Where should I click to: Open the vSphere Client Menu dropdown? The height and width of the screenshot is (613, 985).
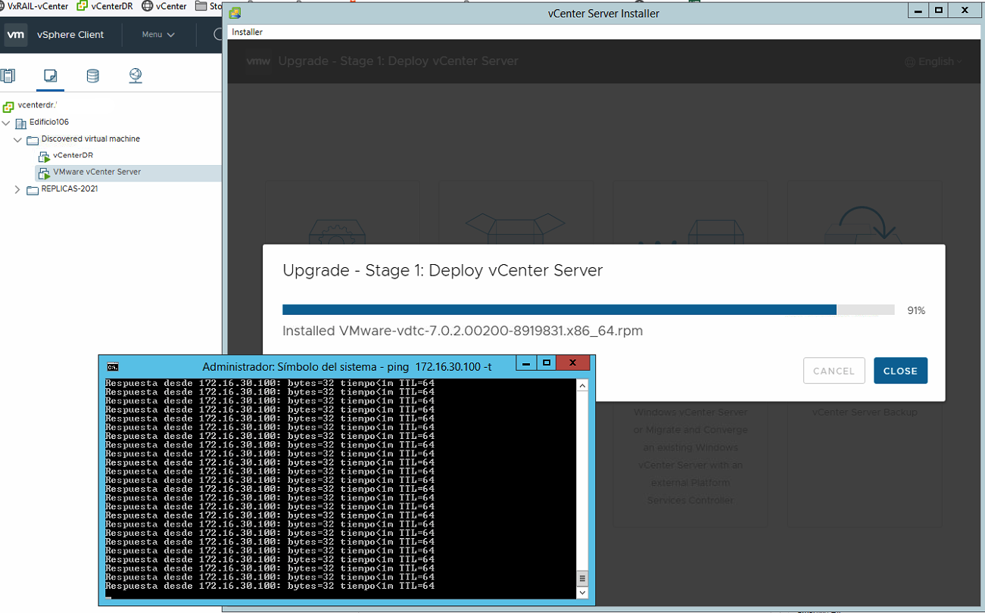point(158,35)
